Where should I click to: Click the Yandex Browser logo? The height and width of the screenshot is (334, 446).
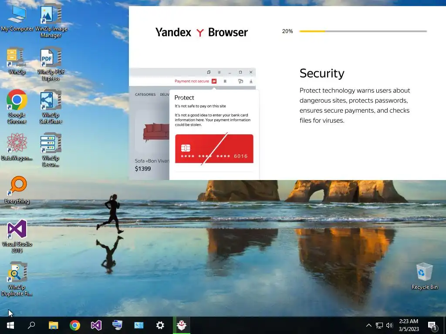[x=202, y=32]
